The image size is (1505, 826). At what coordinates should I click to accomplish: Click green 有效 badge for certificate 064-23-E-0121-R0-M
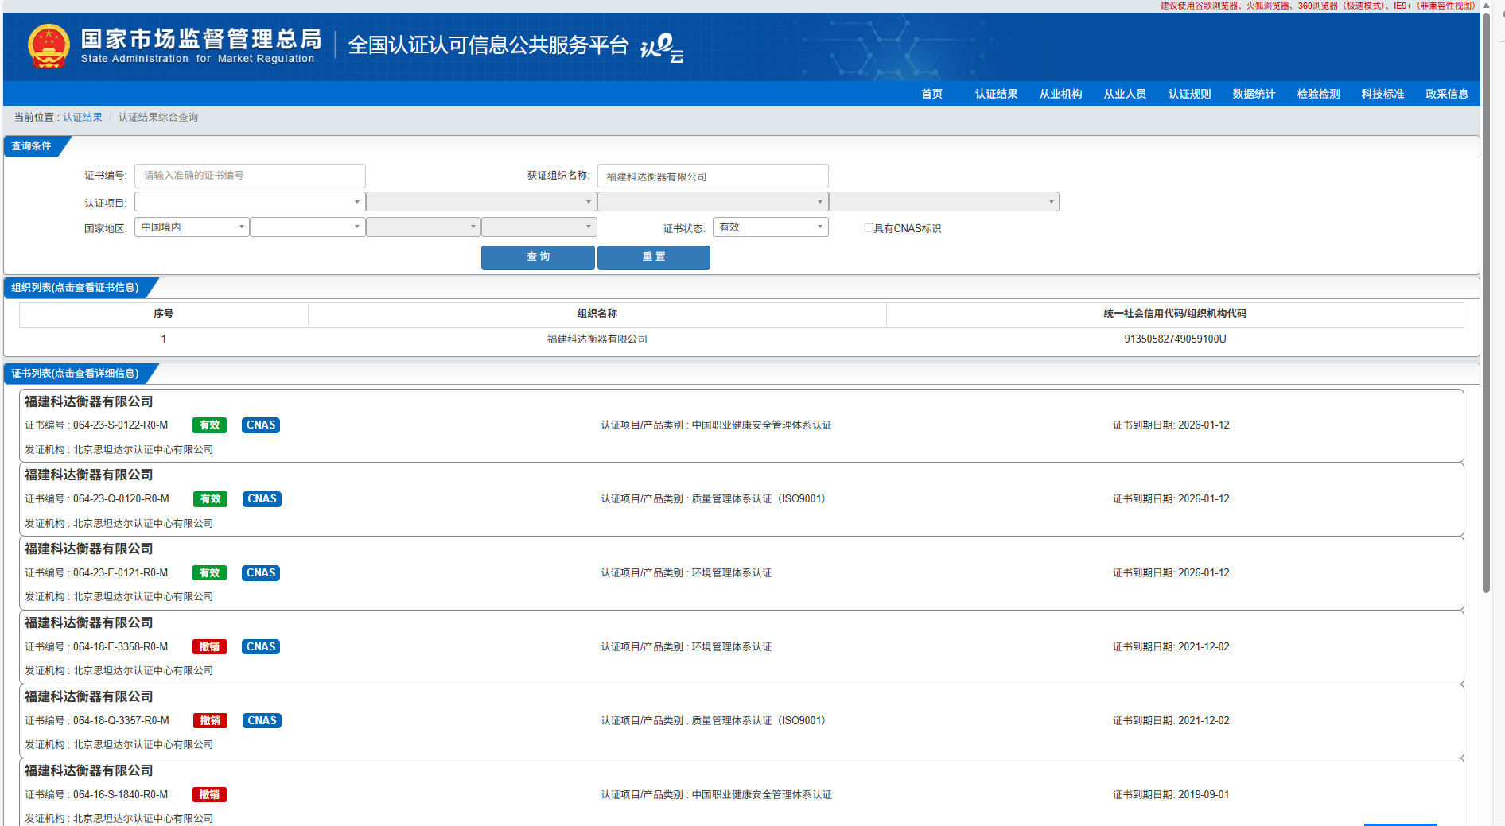point(209,573)
